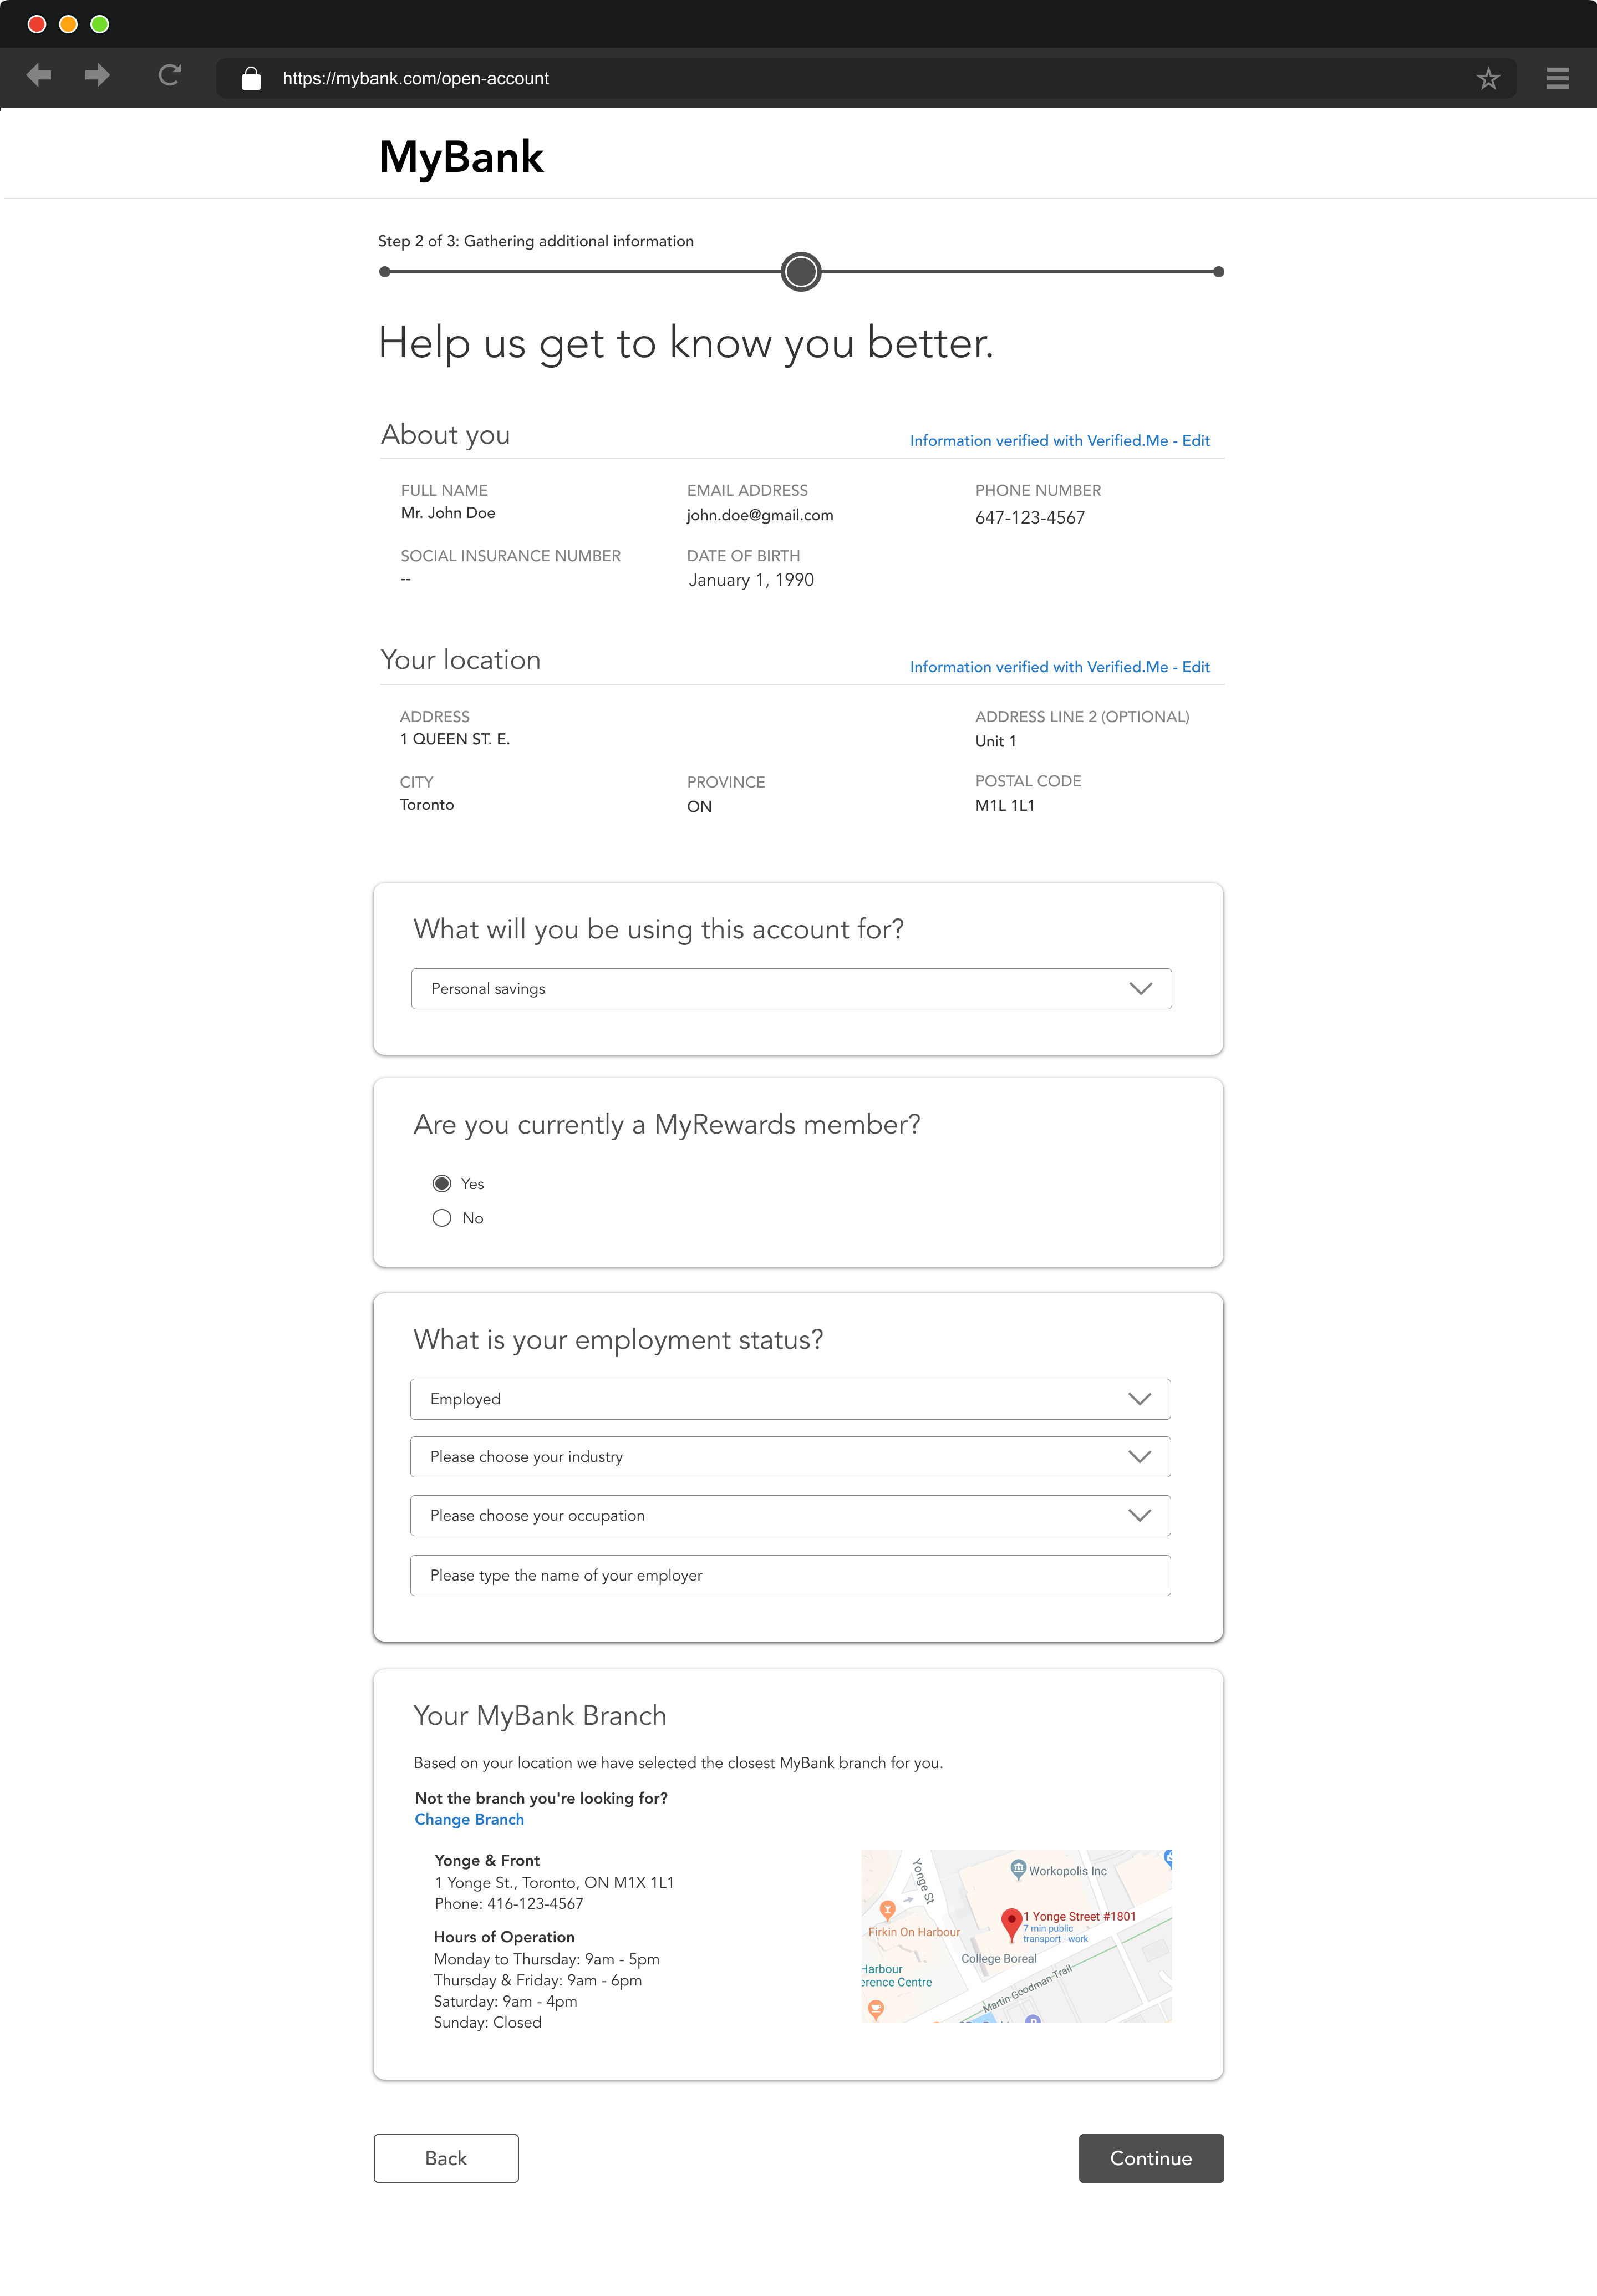Edit verified About you information

click(1195, 441)
